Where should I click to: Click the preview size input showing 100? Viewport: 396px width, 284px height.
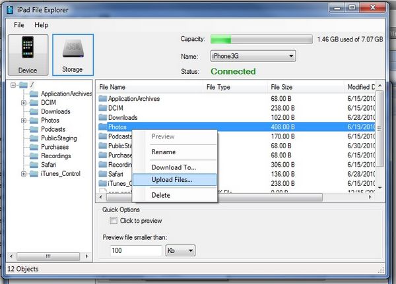click(x=136, y=250)
